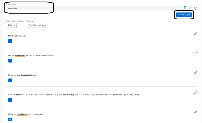Image resolution: width=202 pixels, height=123 pixels.
Task: Click "quicker installations and better service" comment text
Action: [x=31, y=55]
